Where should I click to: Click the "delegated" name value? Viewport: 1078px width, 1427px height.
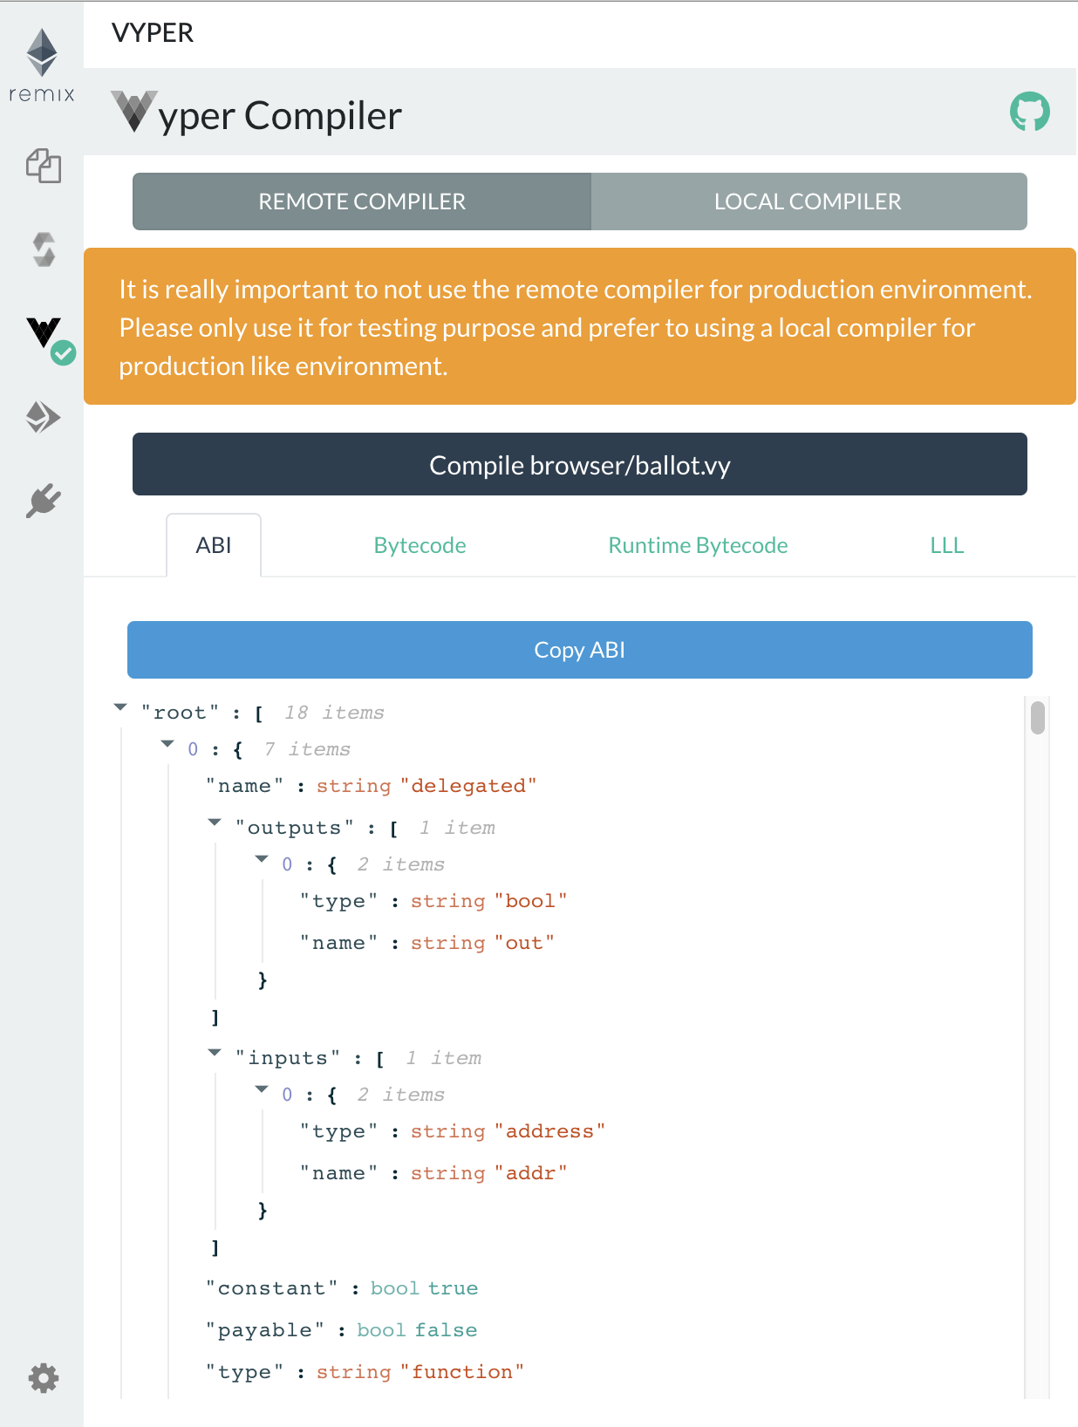pos(468,786)
